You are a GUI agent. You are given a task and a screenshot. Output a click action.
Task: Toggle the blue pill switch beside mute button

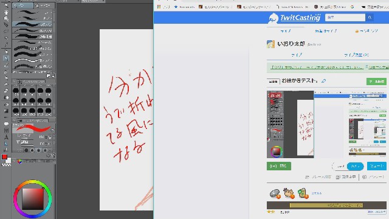355,166
